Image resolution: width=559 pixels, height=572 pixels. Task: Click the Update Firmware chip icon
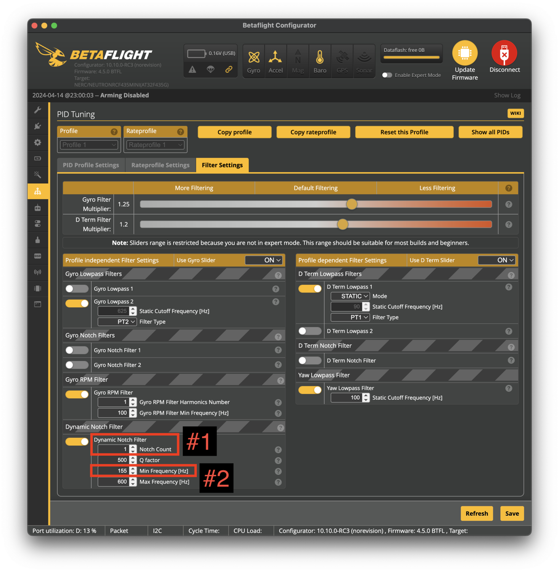465,53
